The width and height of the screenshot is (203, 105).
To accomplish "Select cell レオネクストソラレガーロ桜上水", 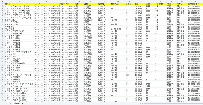I will [19, 84].
